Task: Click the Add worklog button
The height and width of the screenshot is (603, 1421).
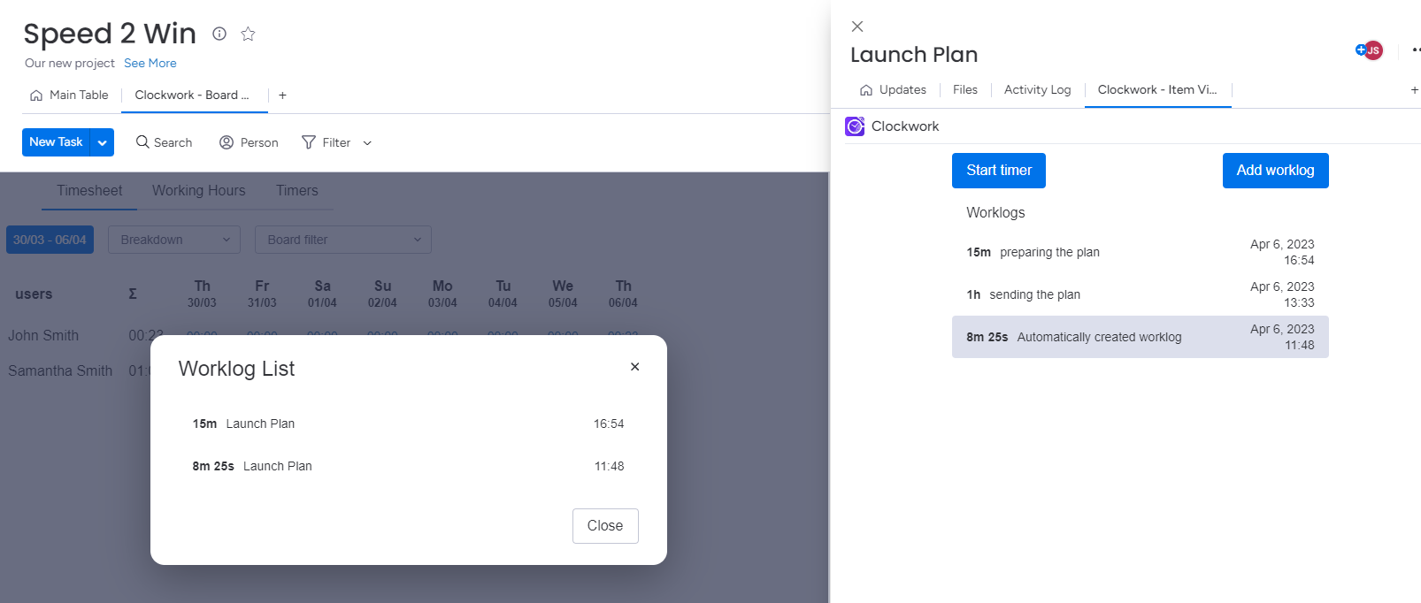Action: [x=1275, y=171]
